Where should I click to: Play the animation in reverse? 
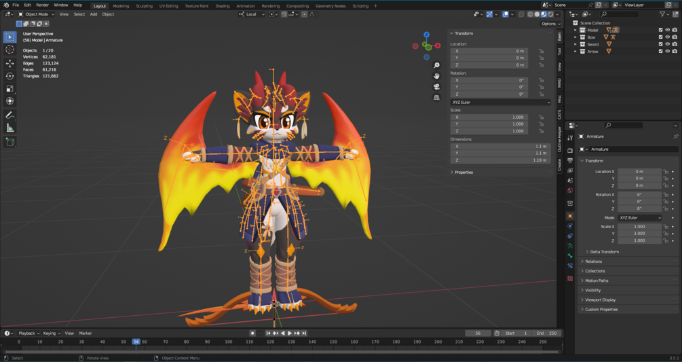(283, 333)
